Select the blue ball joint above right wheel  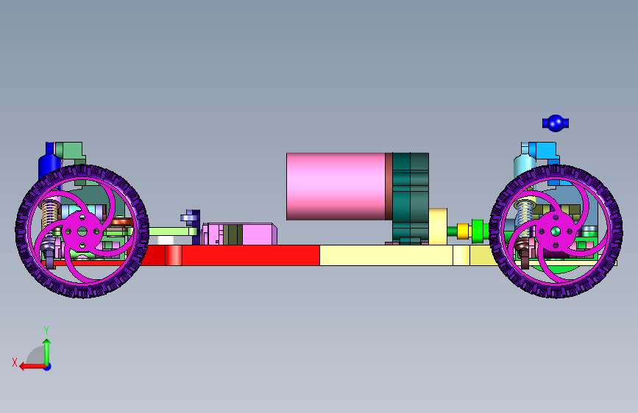(556, 123)
